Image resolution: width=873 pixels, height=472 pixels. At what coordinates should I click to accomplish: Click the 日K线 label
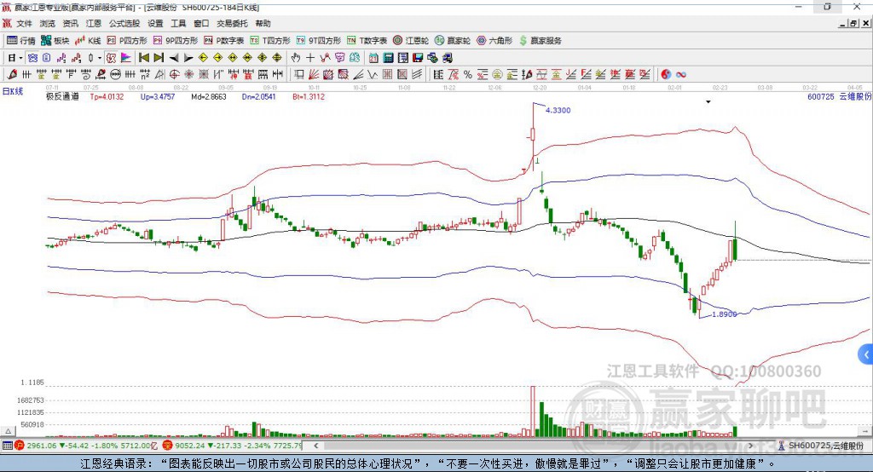[x=13, y=91]
